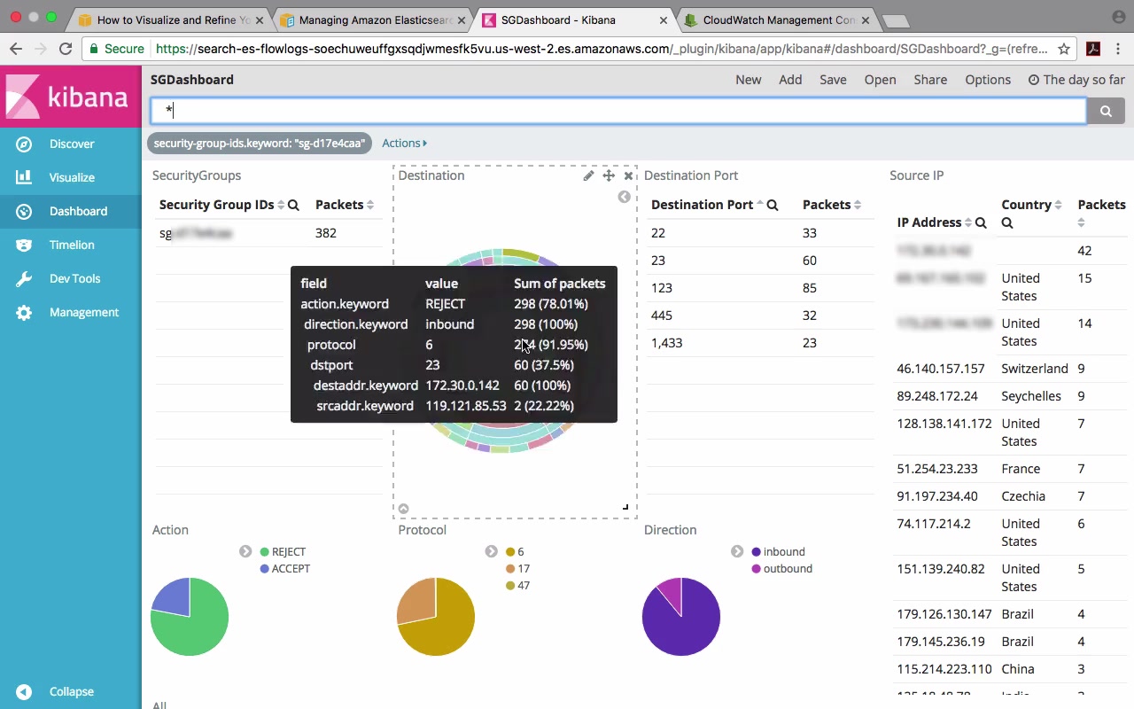Switch to CloudWatch Management Console tab

click(x=771, y=19)
